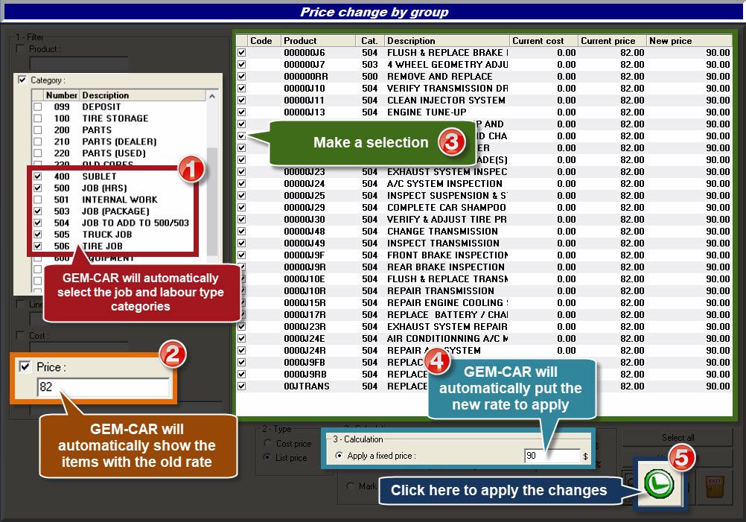This screenshot has width=746, height=522.
Task: Check the 210 PARTS (DEALER) category checkbox
Action: (37, 141)
